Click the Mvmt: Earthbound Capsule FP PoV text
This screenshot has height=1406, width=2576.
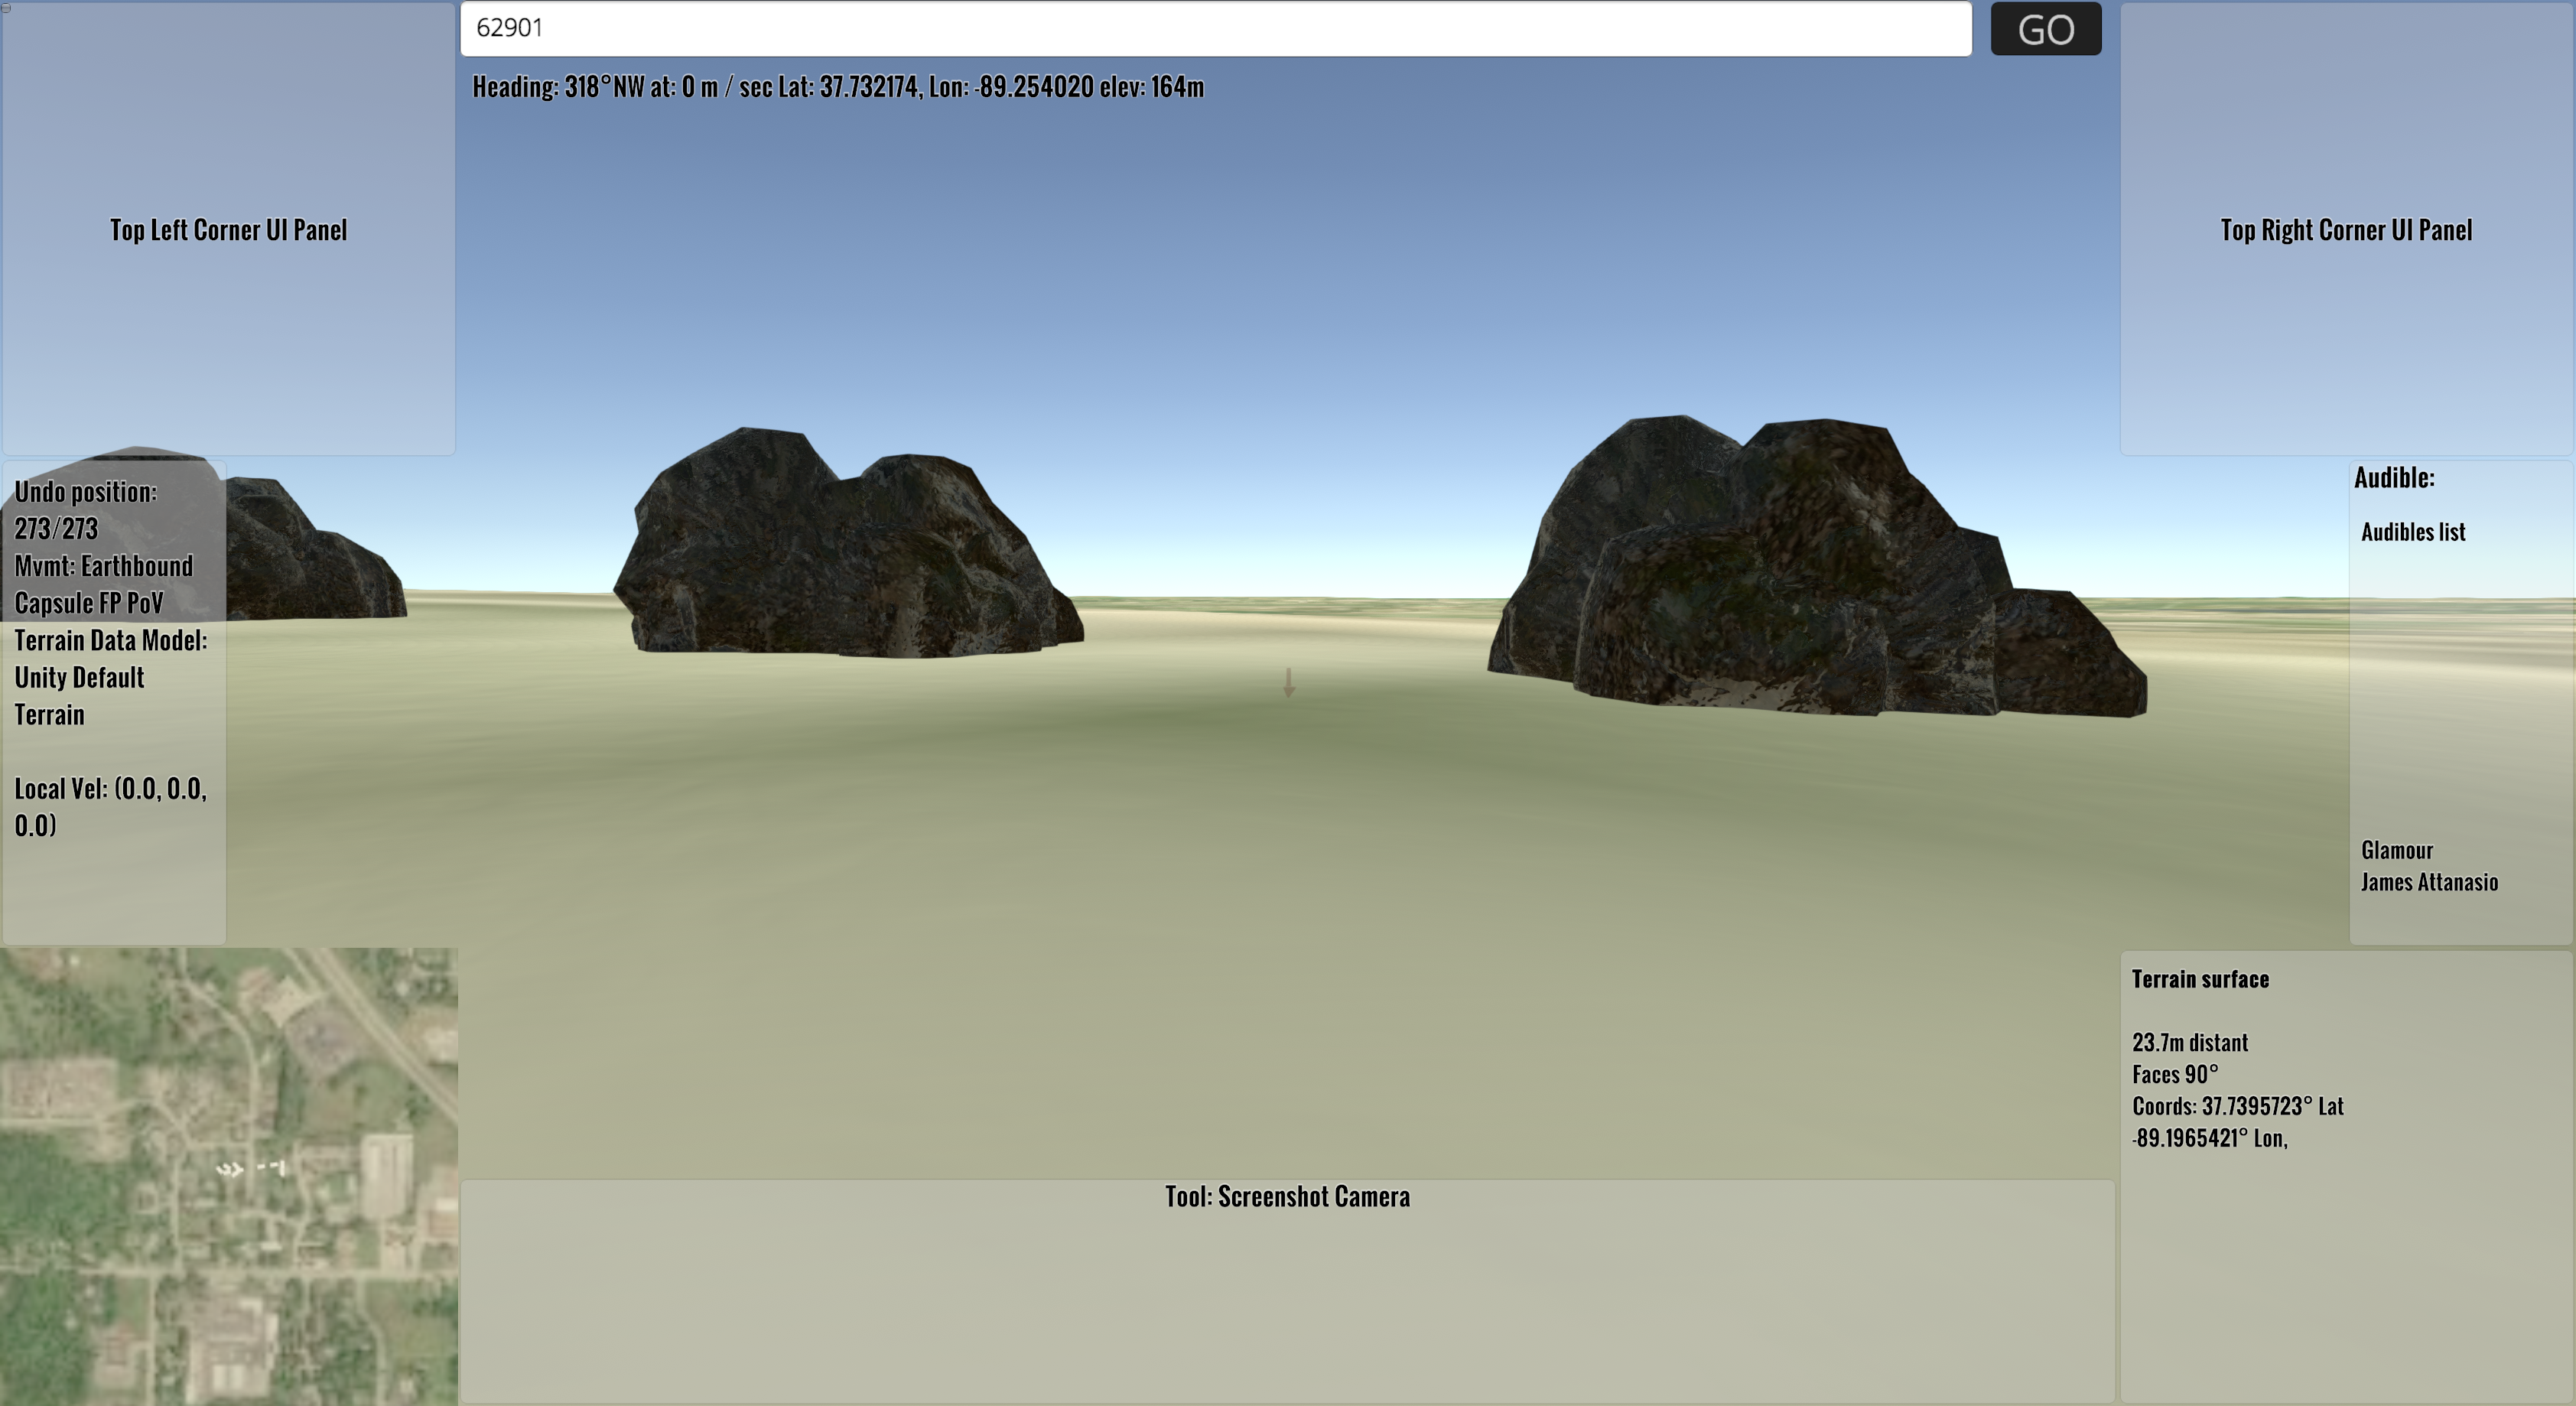103,585
